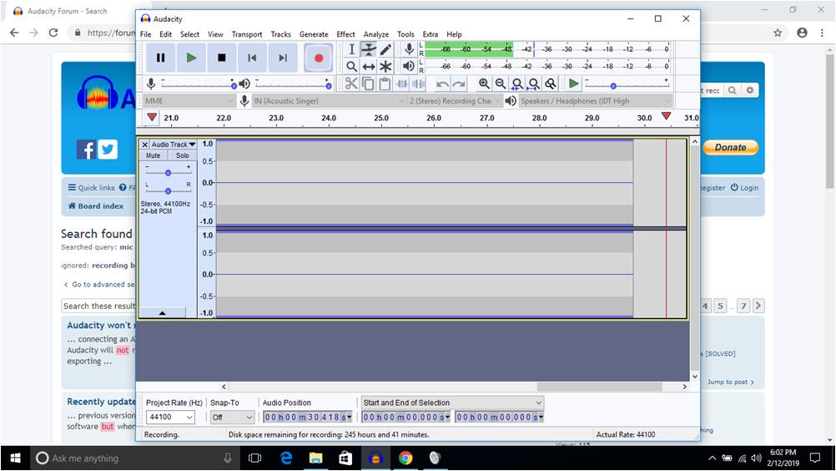Open the Audio Track dropdown menu
This screenshot has height=471, width=836.
coord(174,144)
